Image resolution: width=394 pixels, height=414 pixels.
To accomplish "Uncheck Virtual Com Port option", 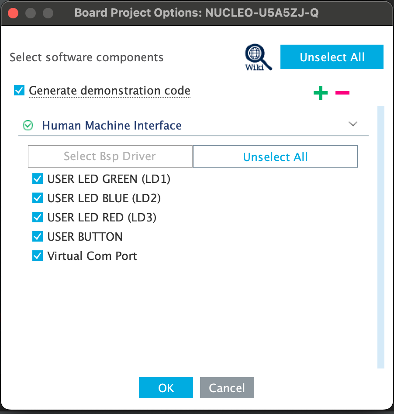I will 38,256.
